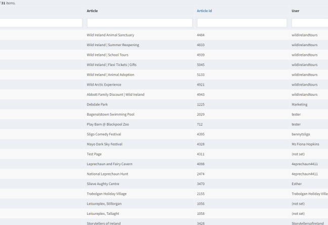Click user 'wildirelandtours' in Wild Arctic row

tap(305, 85)
